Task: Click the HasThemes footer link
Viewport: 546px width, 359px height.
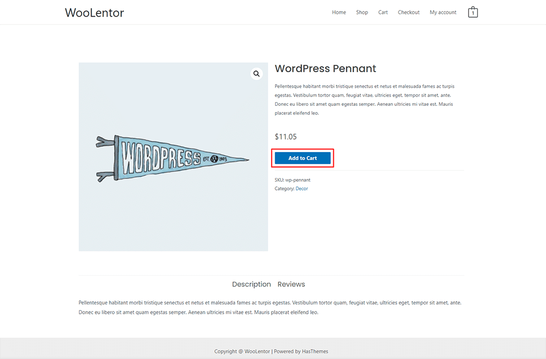Action: [x=315, y=351]
